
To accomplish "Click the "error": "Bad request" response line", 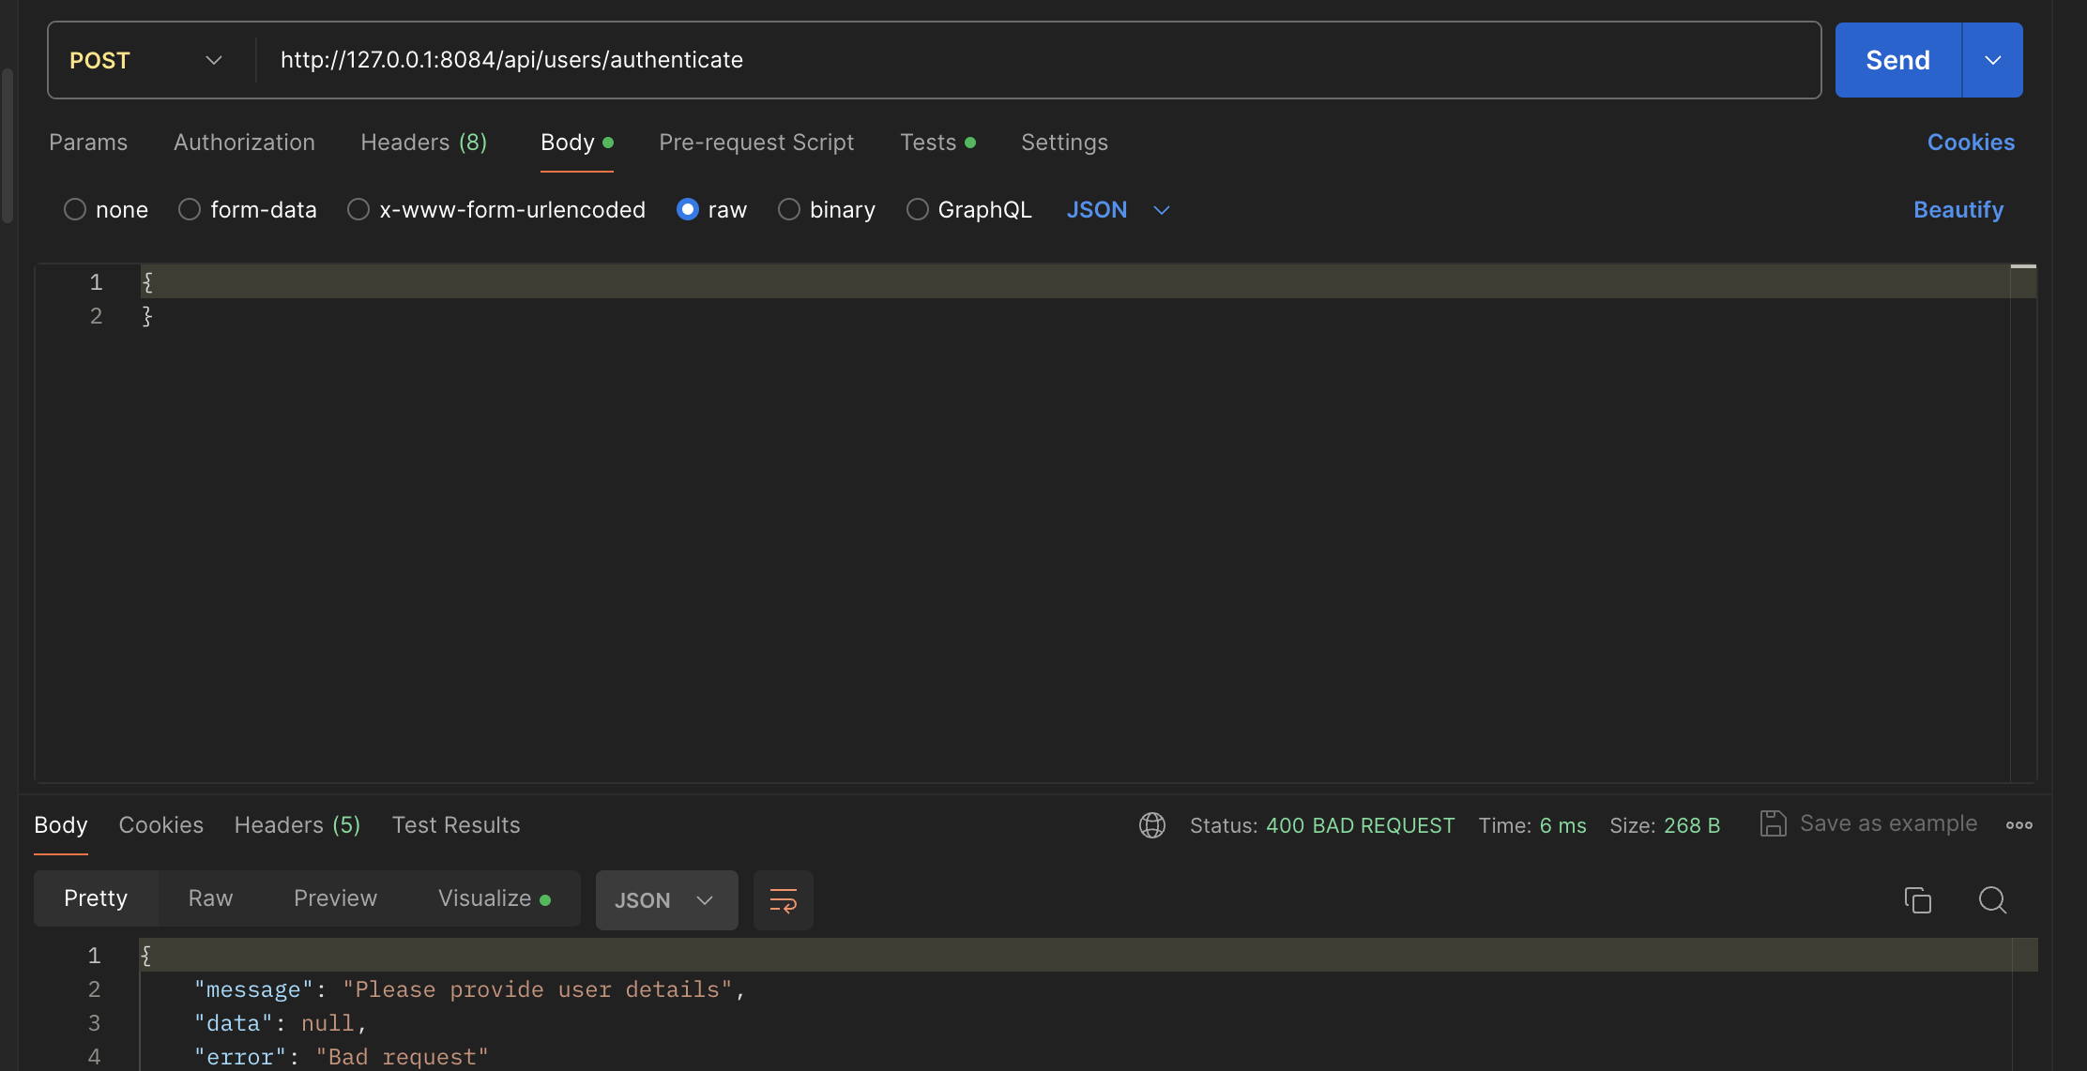I will pos(342,1057).
